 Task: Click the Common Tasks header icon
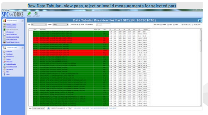click(x=5, y=48)
